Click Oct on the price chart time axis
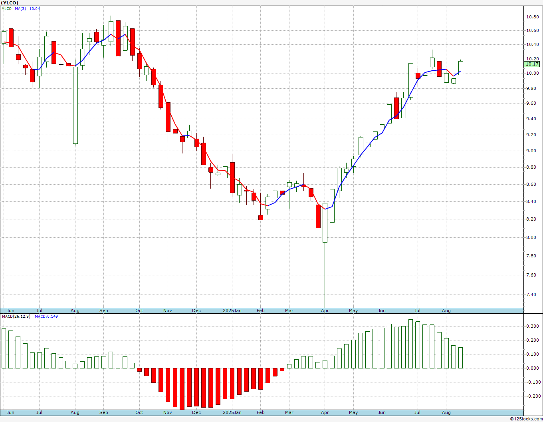 tap(139, 311)
